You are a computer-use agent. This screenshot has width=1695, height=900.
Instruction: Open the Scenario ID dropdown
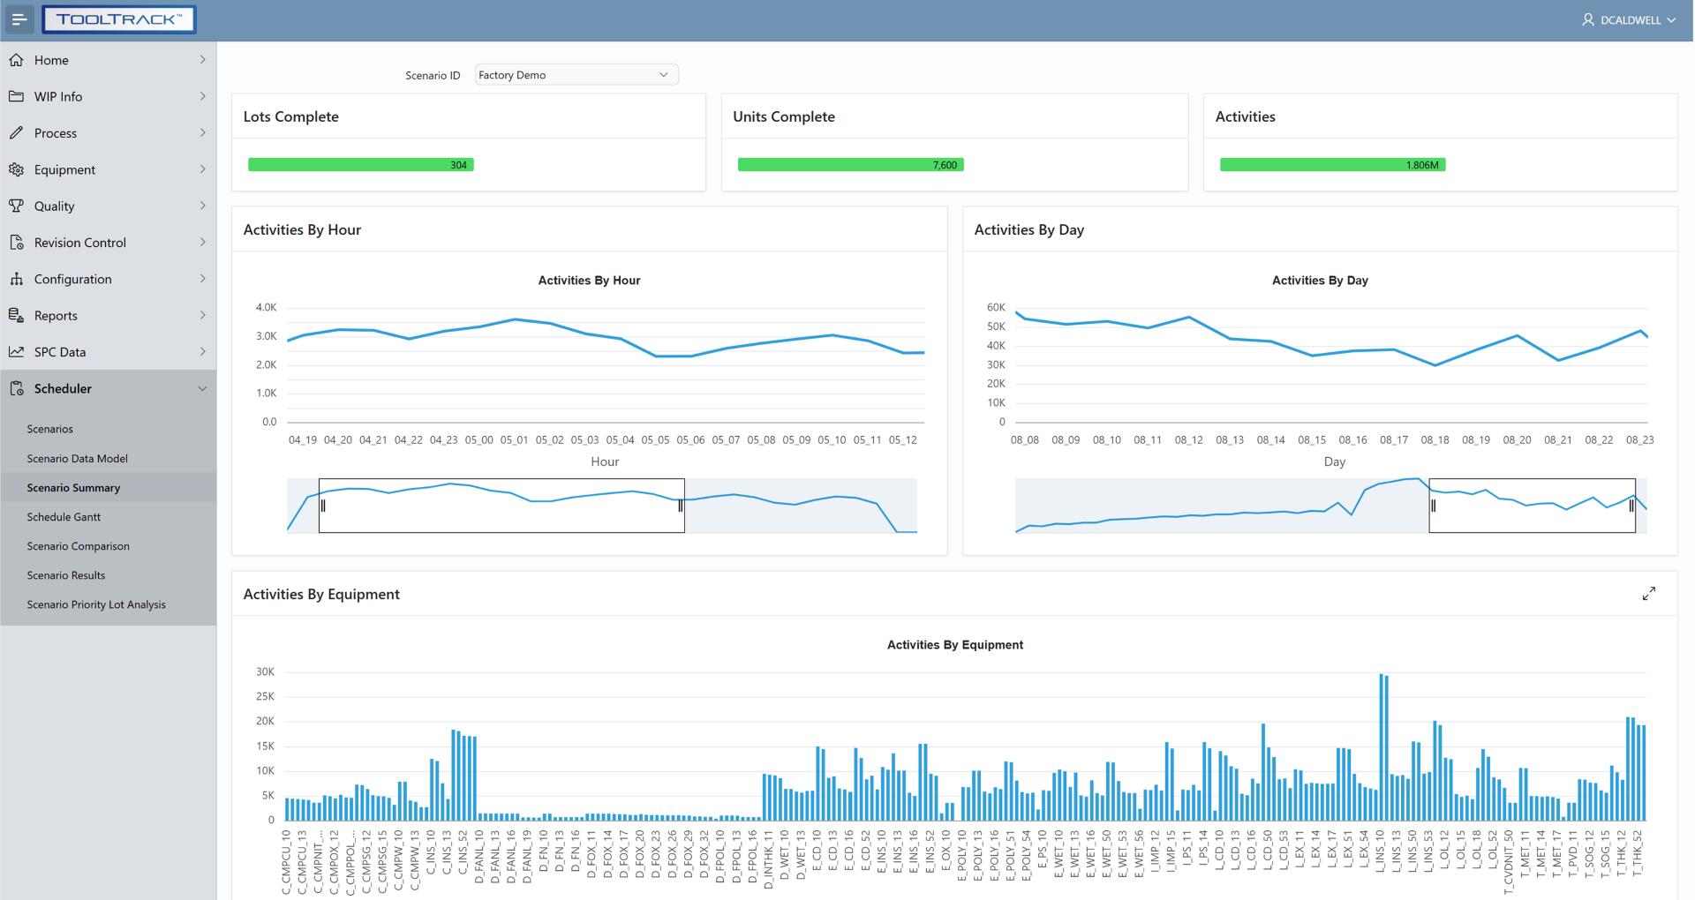tap(576, 75)
